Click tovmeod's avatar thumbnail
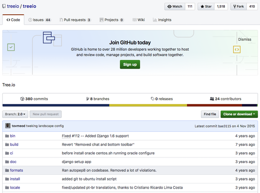This screenshot has width=260, height=193. click(8, 126)
